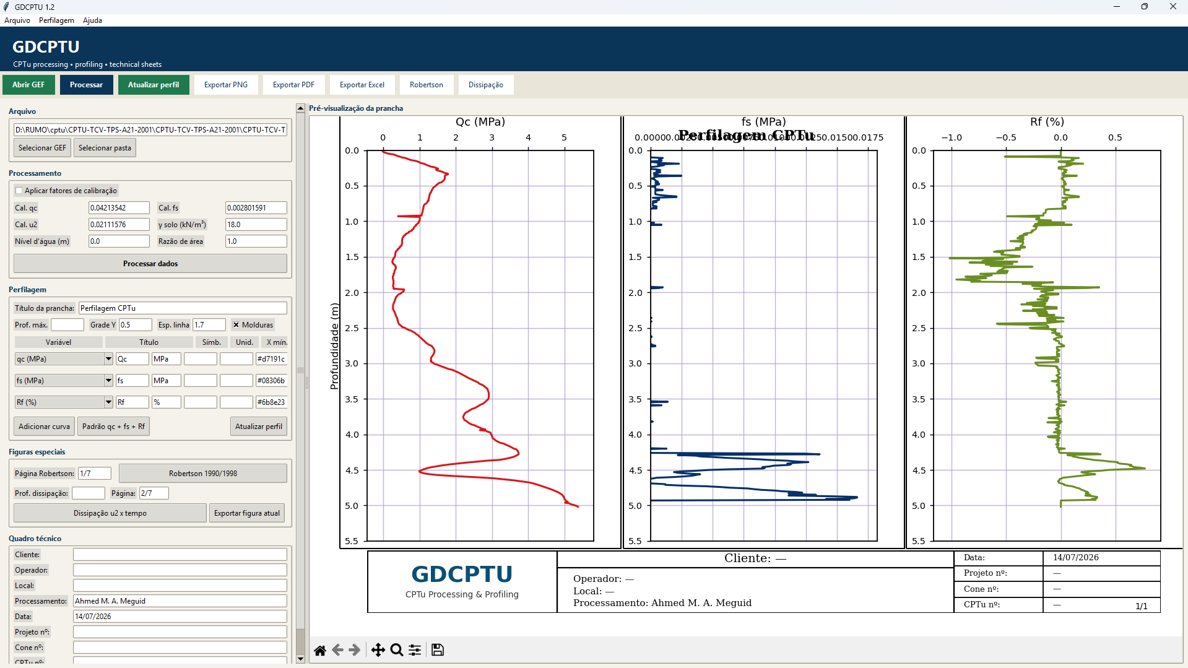Click Selecionar pasta button
Screen dimensions: 1188x668
[x=105, y=148]
